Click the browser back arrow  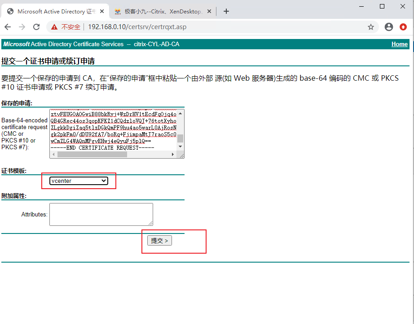tap(8, 27)
